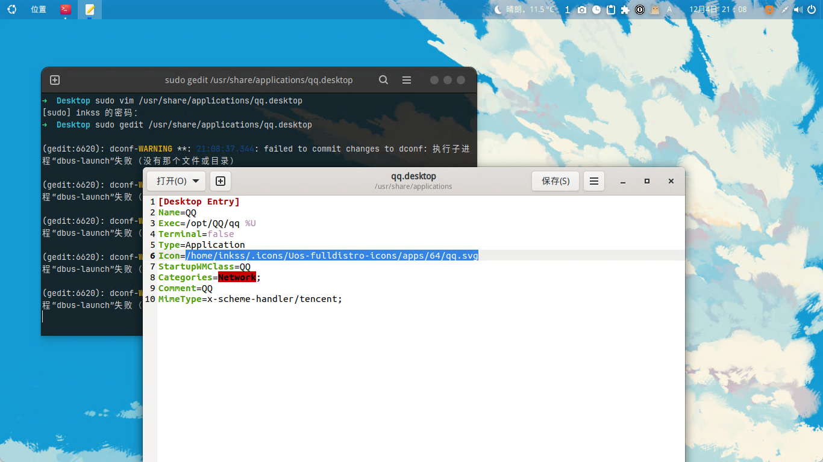Screen dimensions: 823x462
Task: Minimize the gedit window
Action: [623, 181]
